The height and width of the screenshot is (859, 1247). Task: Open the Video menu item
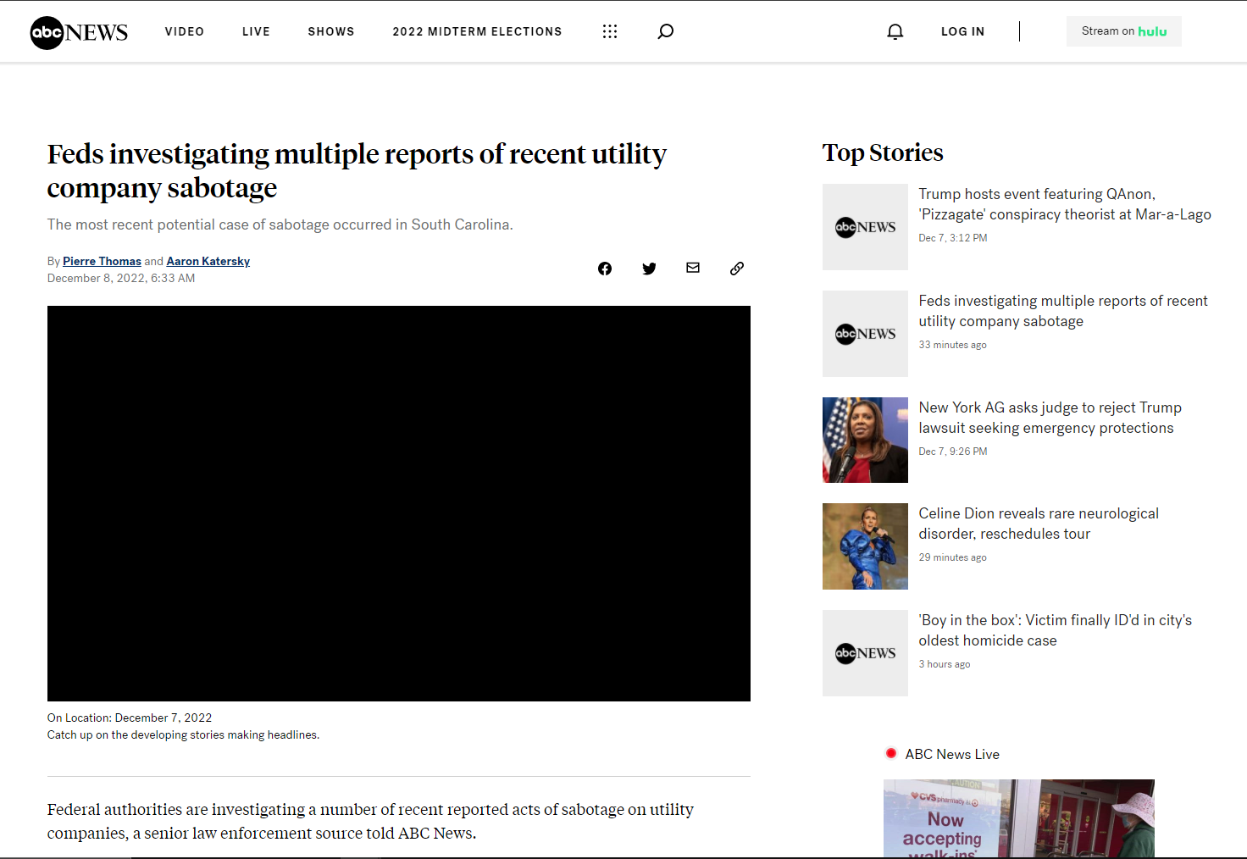[185, 31]
